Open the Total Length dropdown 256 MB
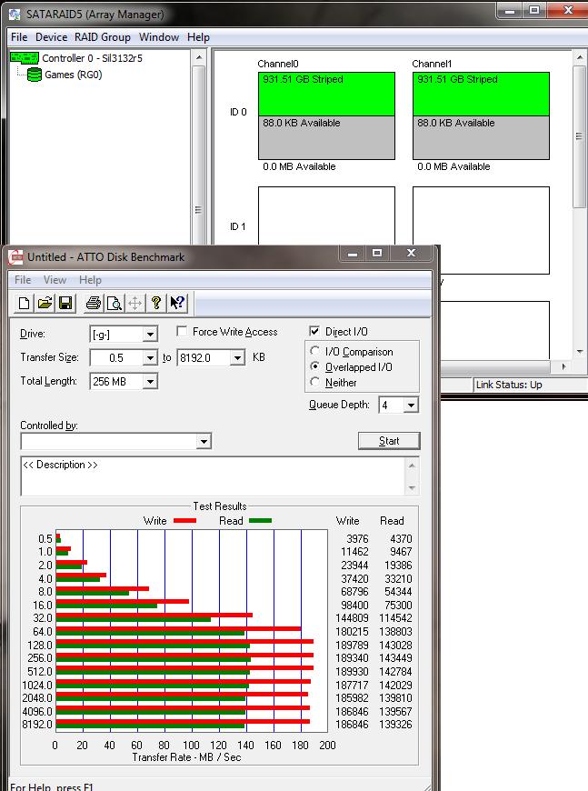The width and height of the screenshot is (588, 791). pyautogui.click(x=150, y=382)
